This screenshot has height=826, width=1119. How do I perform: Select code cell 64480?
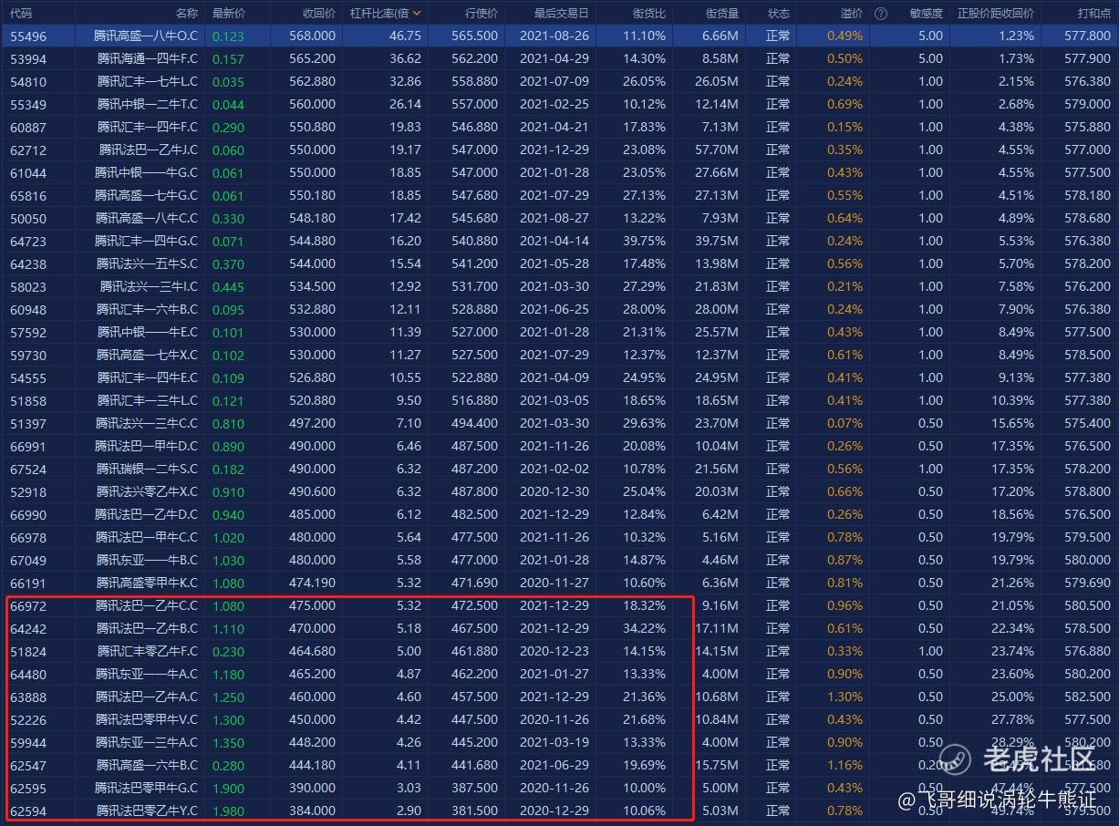pyautogui.click(x=28, y=674)
